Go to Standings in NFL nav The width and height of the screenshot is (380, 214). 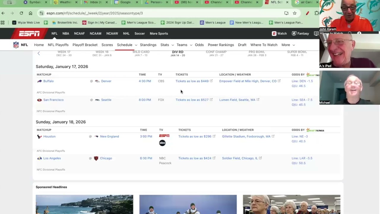point(148,45)
